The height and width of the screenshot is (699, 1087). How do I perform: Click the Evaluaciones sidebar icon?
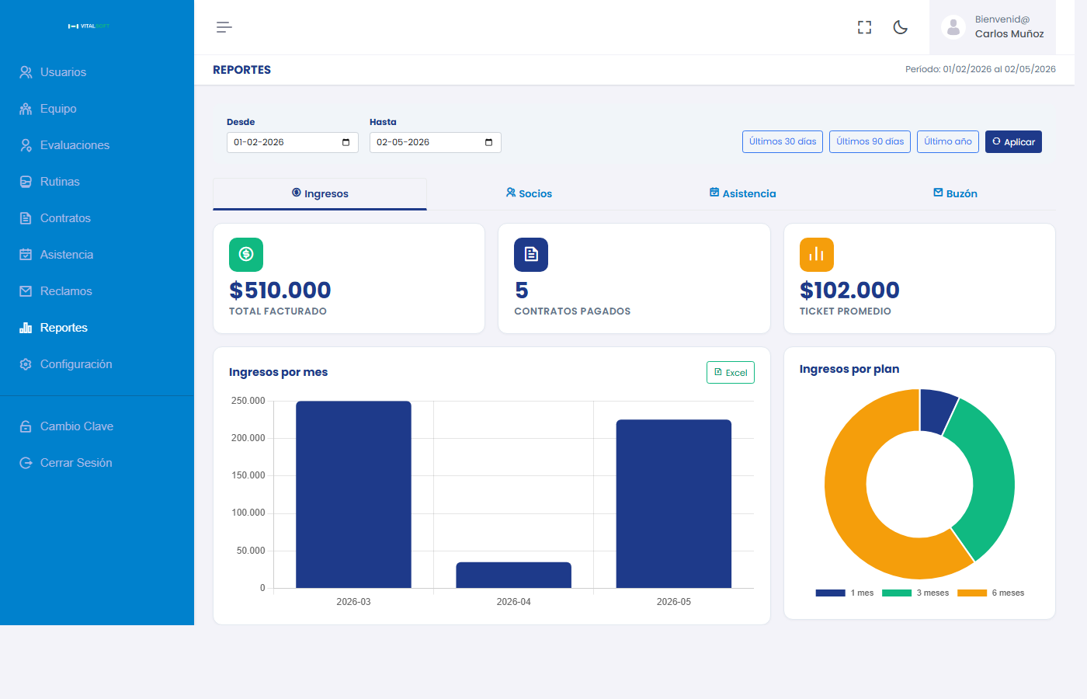26,145
